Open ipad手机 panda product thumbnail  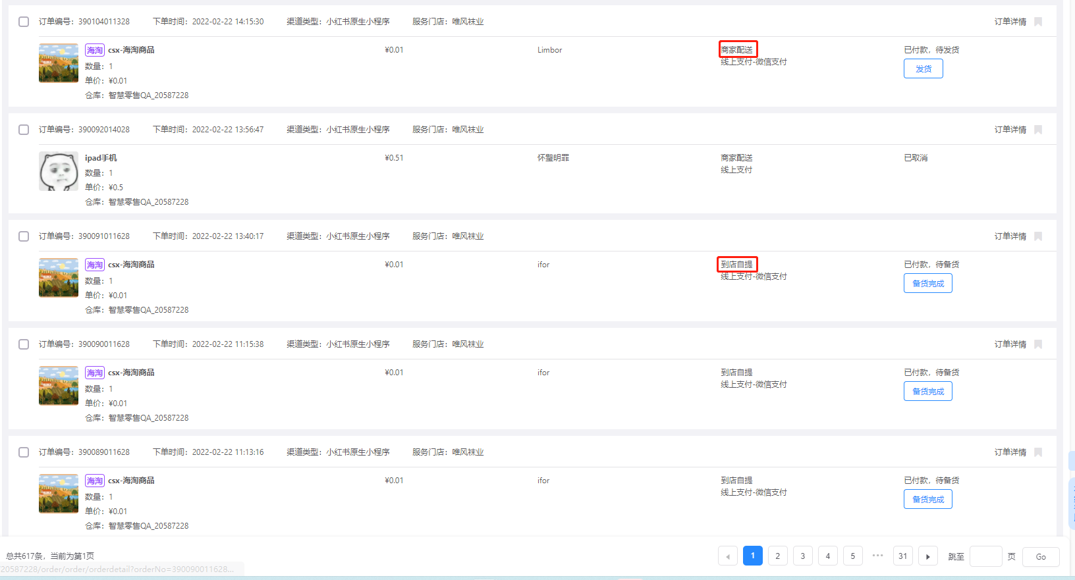click(59, 172)
